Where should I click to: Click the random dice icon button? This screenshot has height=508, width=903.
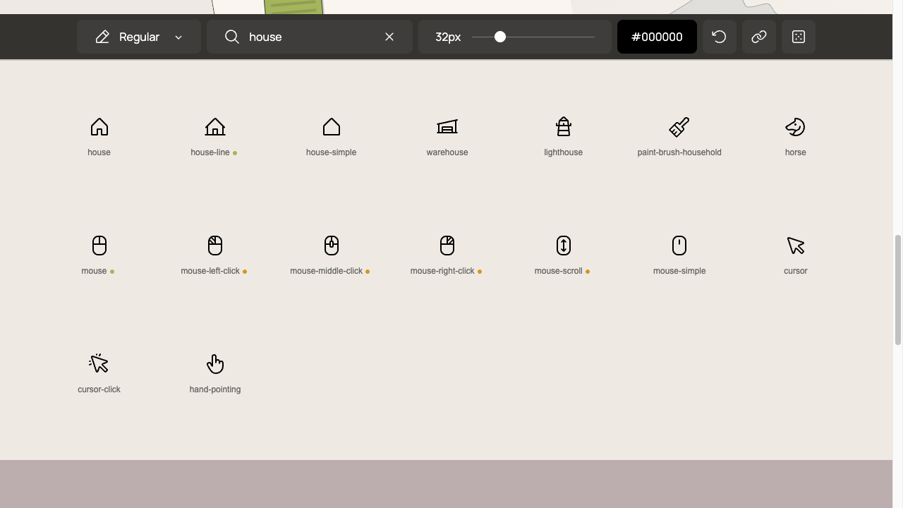click(799, 37)
